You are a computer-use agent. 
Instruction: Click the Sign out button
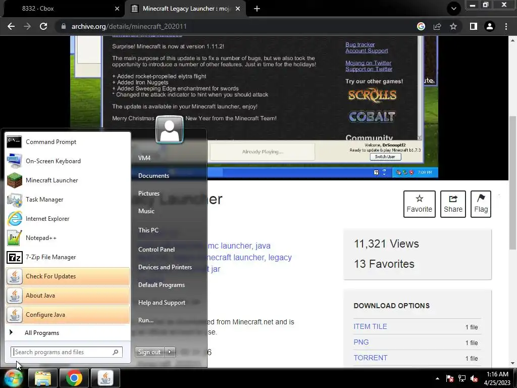click(x=149, y=352)
